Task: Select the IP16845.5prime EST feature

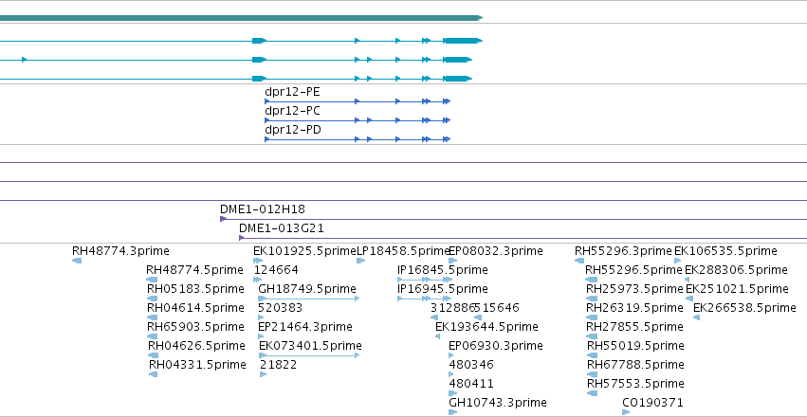Action: (x=425, y=280)
